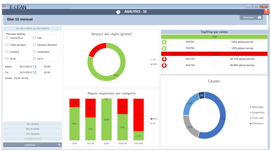The image size is (271, 151).
Task: Click the red down arrow for MAC103
Action: [x=164, y=59]
